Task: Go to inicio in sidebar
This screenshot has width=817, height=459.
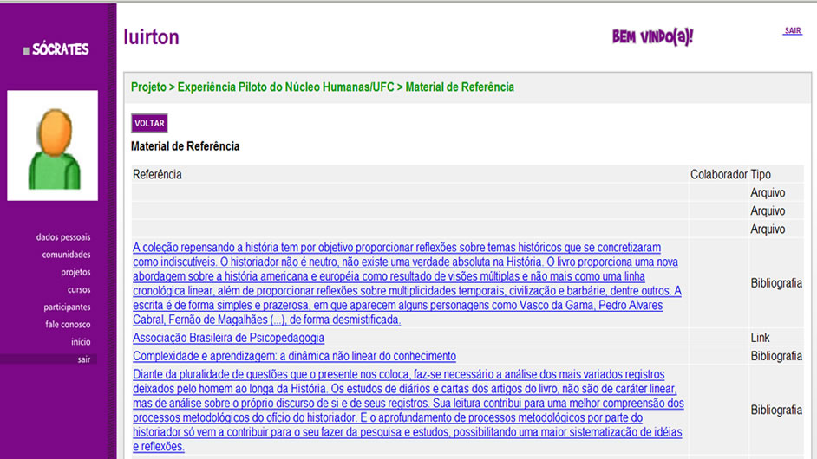Action: pos(80,341)
